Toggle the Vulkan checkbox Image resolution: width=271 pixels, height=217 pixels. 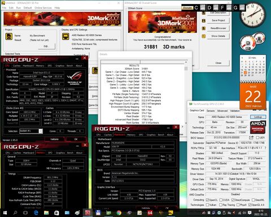point(207,205)
